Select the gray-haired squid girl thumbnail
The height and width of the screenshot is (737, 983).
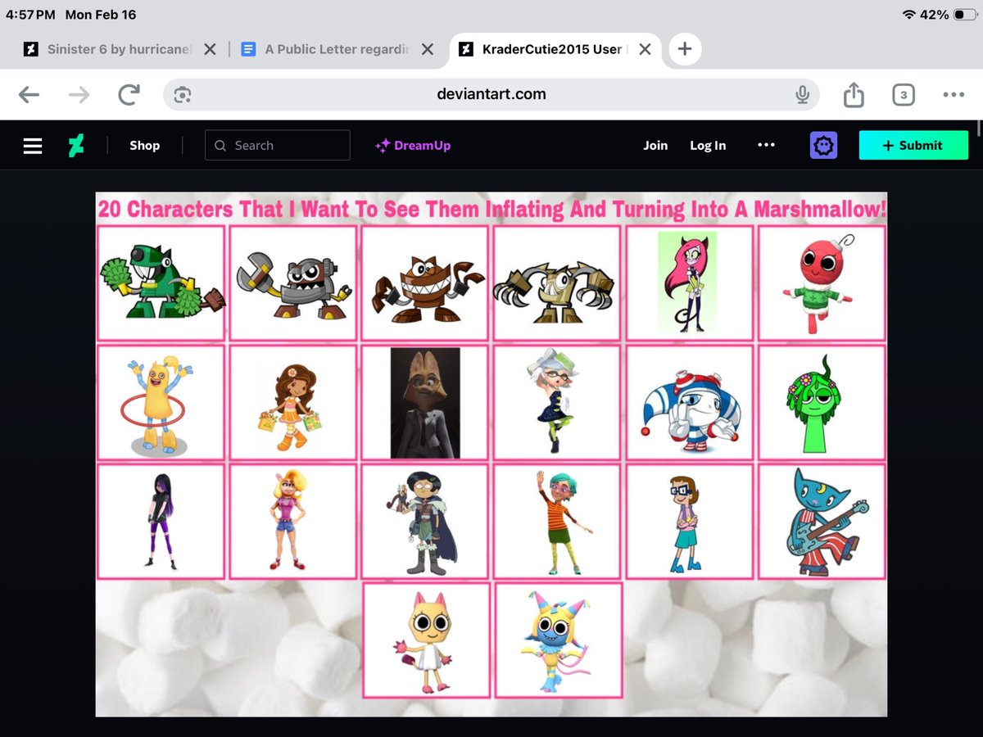coord(557,403)
